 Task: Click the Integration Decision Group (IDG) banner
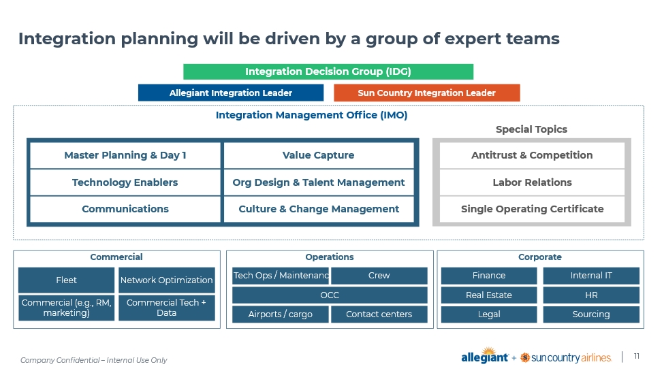coord(328,71)
